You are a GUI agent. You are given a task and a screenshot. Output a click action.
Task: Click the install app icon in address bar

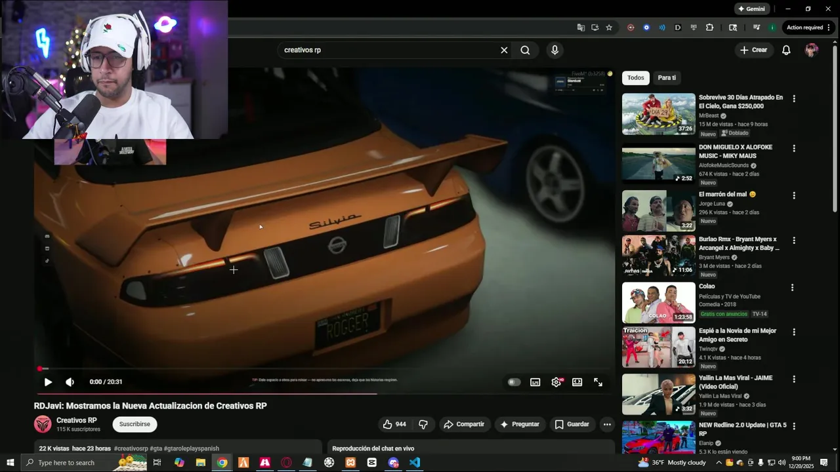[595, 28]
